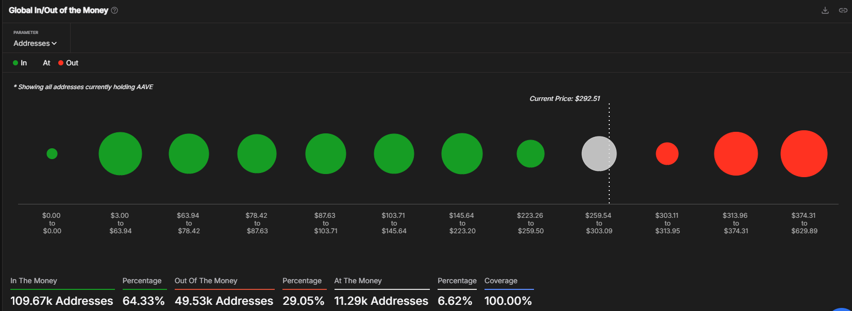Toggle the At legend filter
852x311 pixels.
(46, 63)
